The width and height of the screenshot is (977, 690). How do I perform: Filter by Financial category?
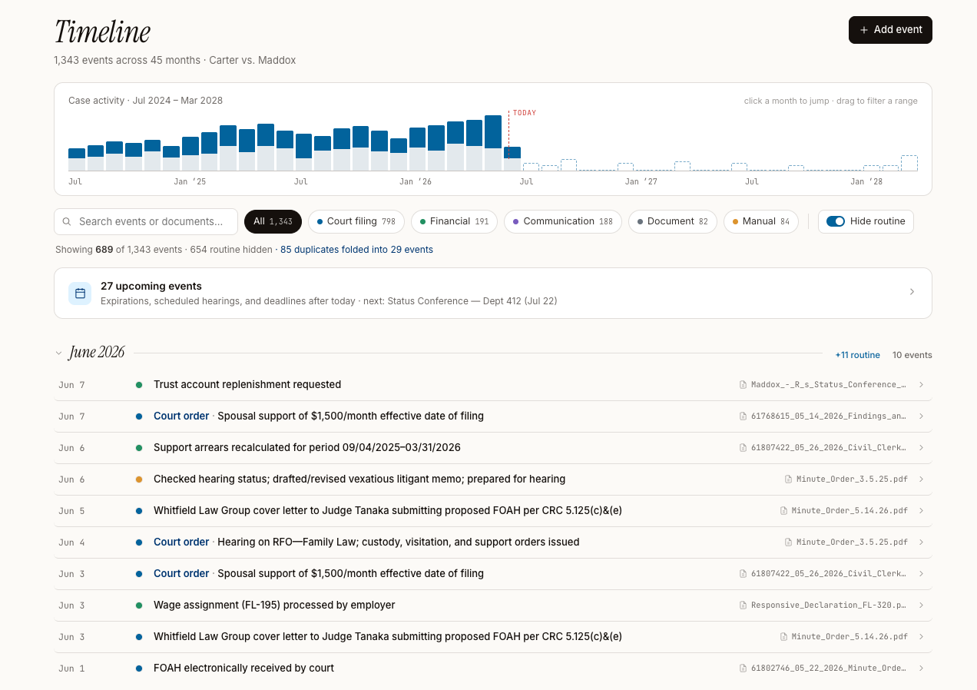(454, 221)
